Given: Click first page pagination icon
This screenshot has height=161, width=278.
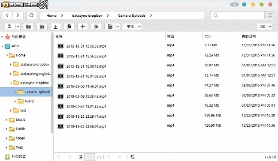Looking at the screenshot, I should pyautogui.click(x=58, y=157).
